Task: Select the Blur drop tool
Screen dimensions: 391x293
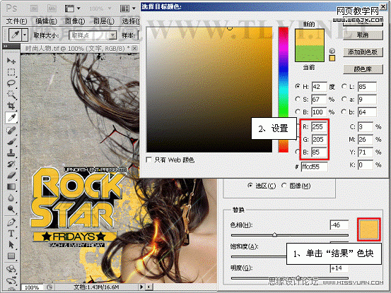Action: 11,198
